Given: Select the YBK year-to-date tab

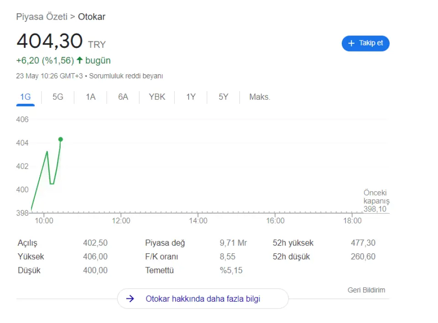Looking at the screenshot, I should click(x=157, y=97).
